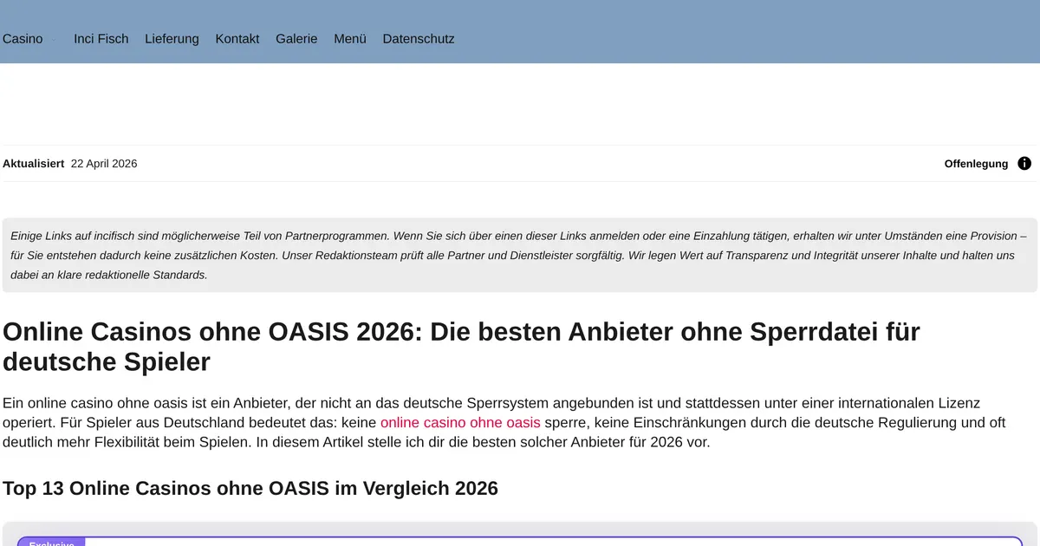Go to the Inci Fisch page
Viewport: 1040px width, 546px height.
(x=101, y=39)
